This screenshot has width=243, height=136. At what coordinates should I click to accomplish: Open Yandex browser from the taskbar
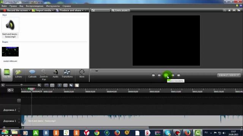87,133
